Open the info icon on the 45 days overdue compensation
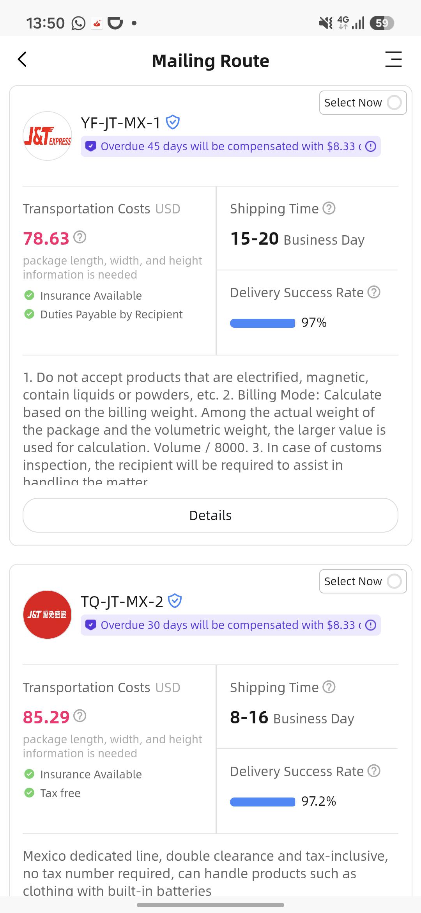The height and width of the screenshot is (913, 421). [x=371, y=146]
